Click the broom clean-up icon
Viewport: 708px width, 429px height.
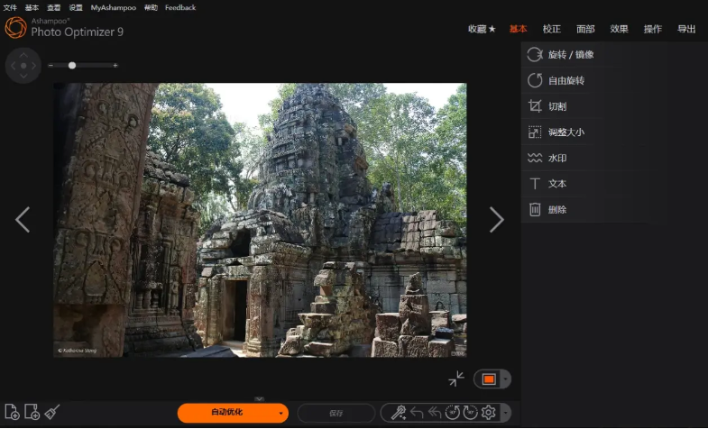pyautogui.click(x=52, y=413)
